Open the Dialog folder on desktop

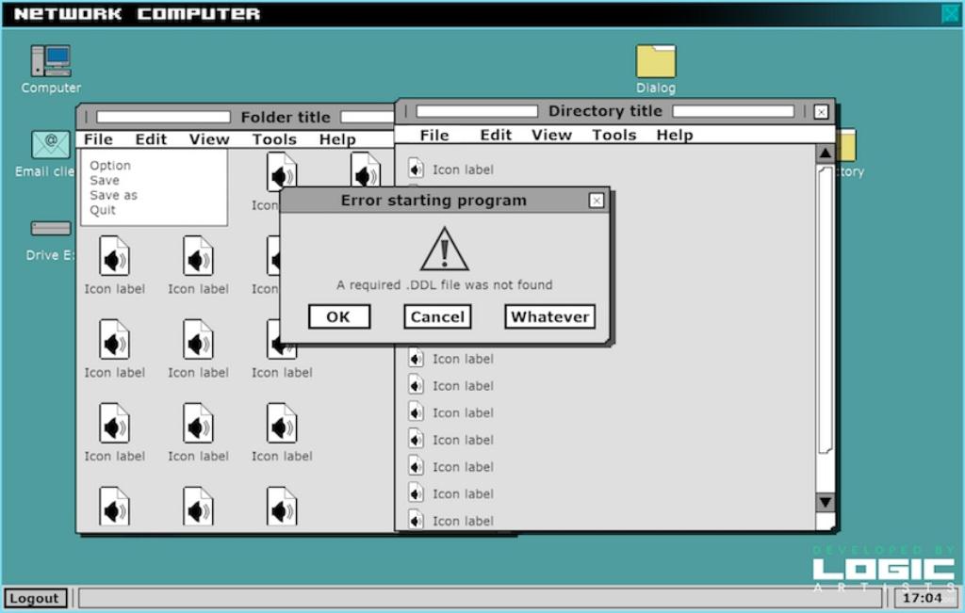coord(655,62)
